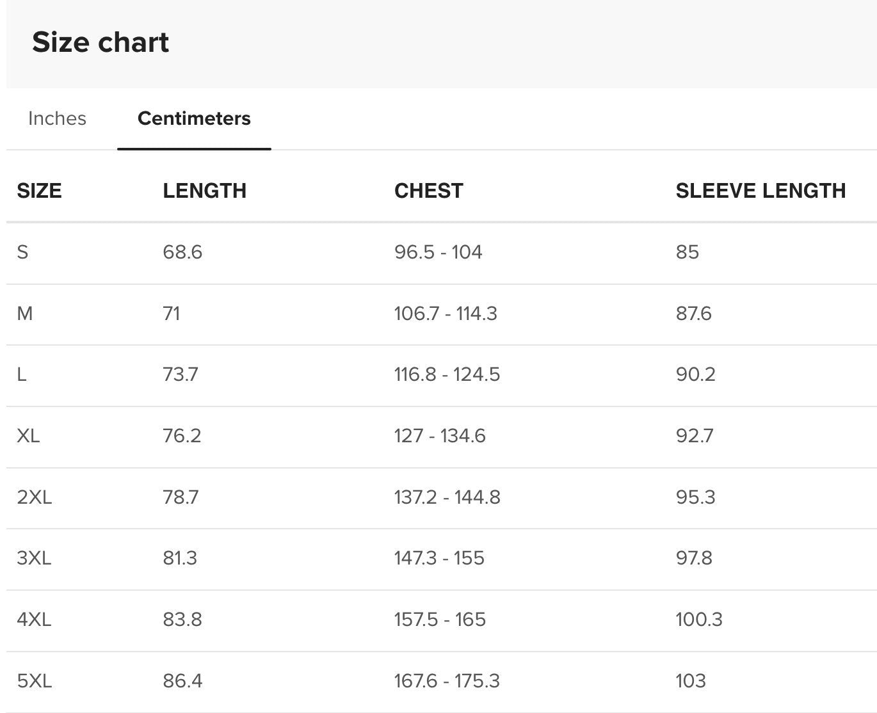Select the 5XL size row label

coord(34,681)
